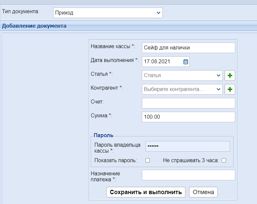Focus the Пароль владельца кассы password field
Screen dimensions: 257x204
tap(187, 146)
